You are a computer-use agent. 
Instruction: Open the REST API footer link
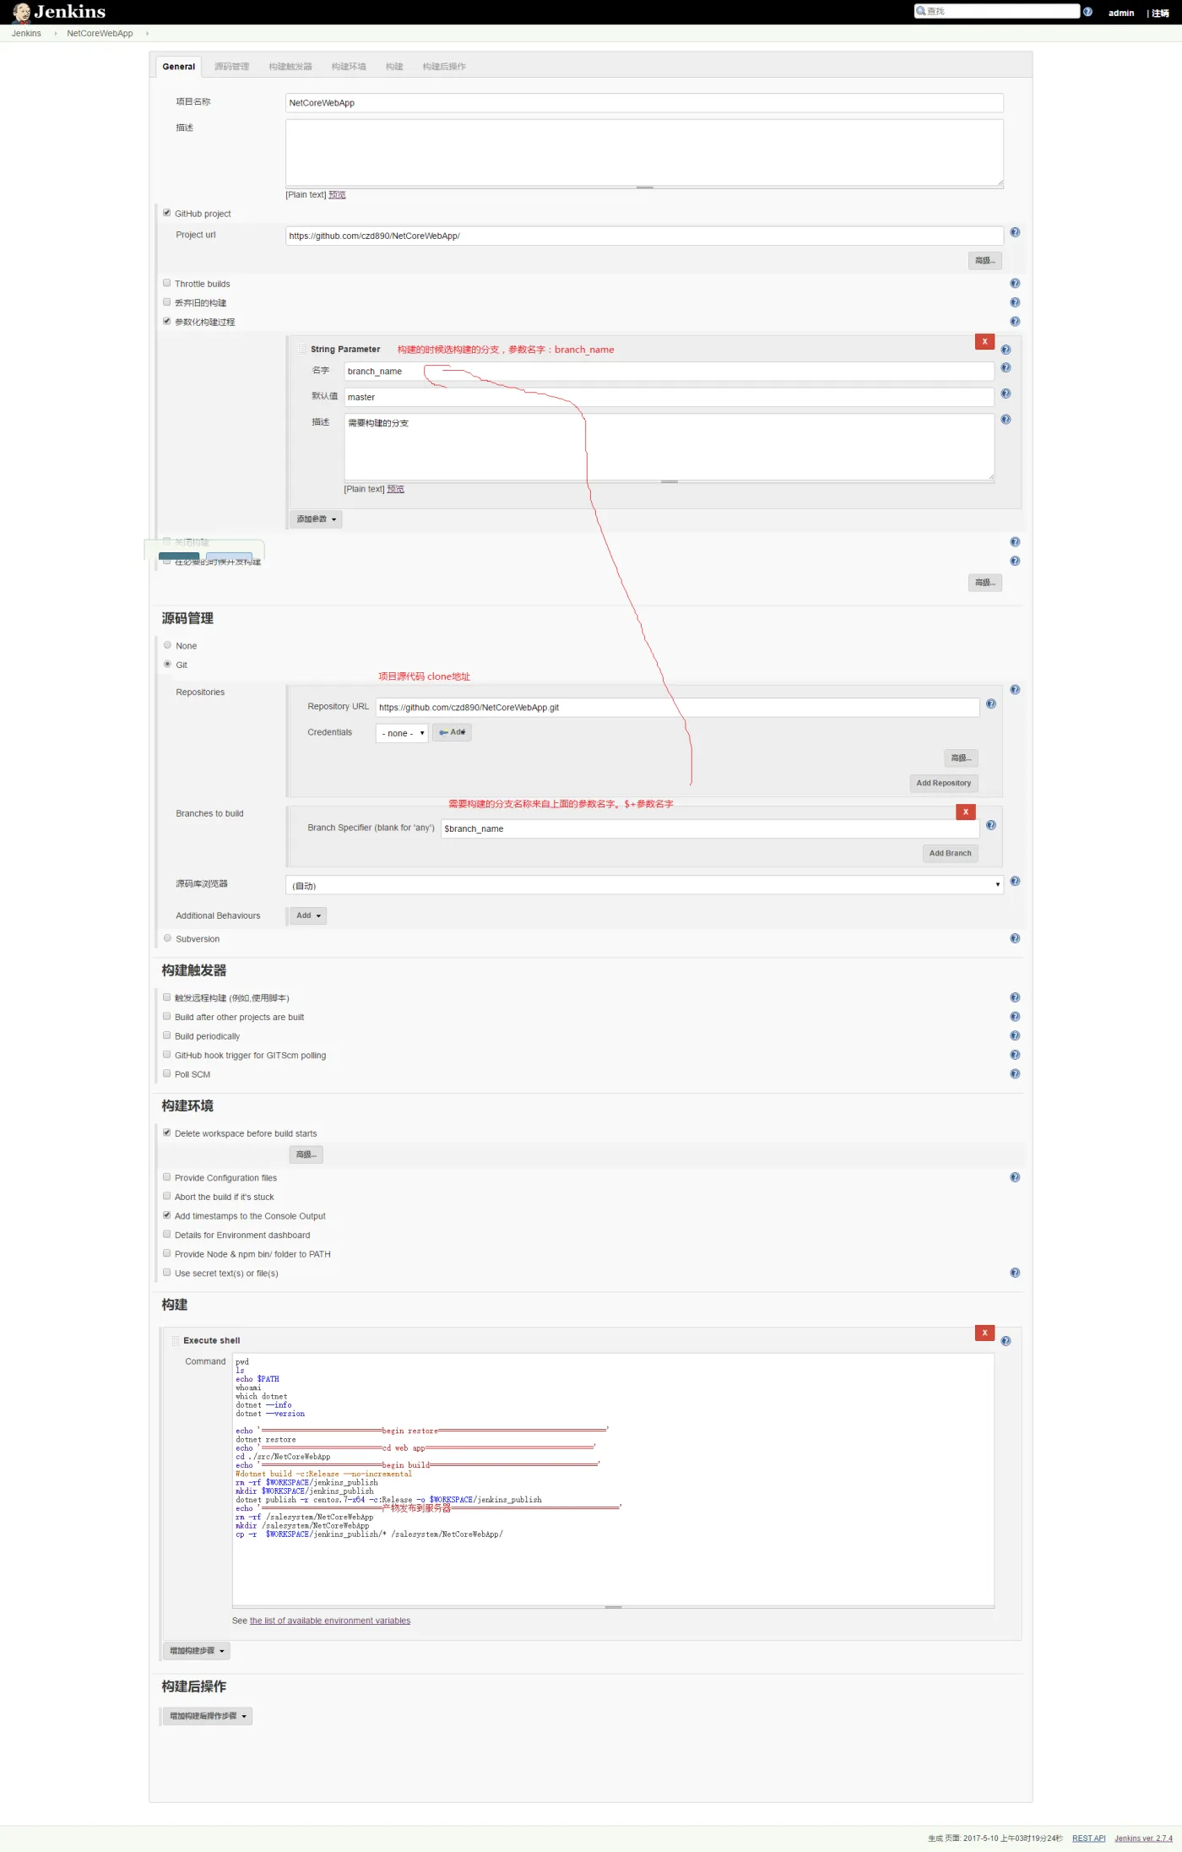coord(1088,1838)
